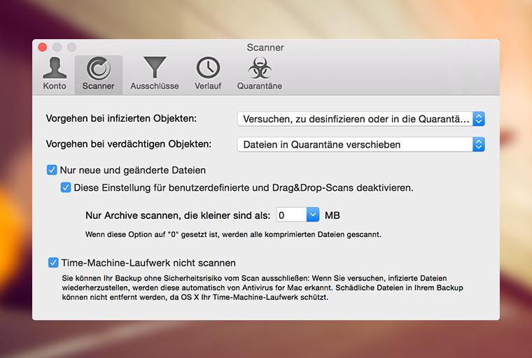Click text Nur Archive scannen, die kleiner sind als
The width and height of the screenshot is (532, 358).
(x=178, y=215)
